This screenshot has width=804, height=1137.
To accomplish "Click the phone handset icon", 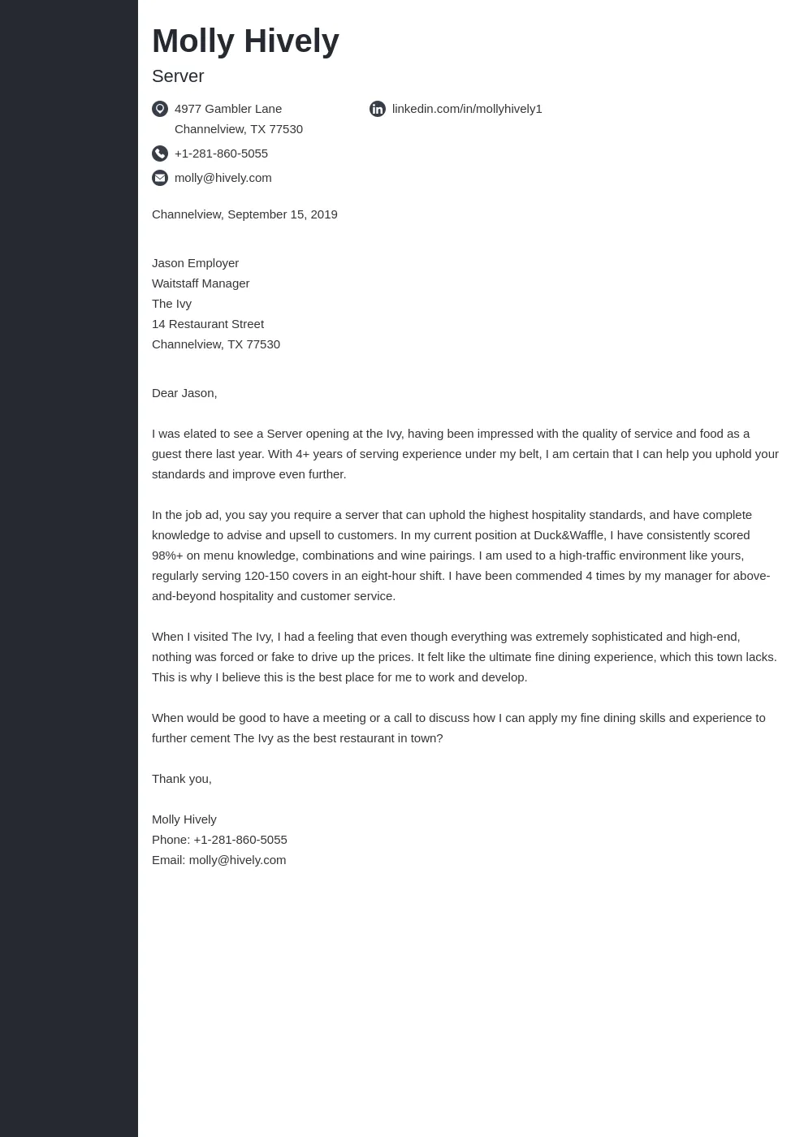I will point(160,153).
